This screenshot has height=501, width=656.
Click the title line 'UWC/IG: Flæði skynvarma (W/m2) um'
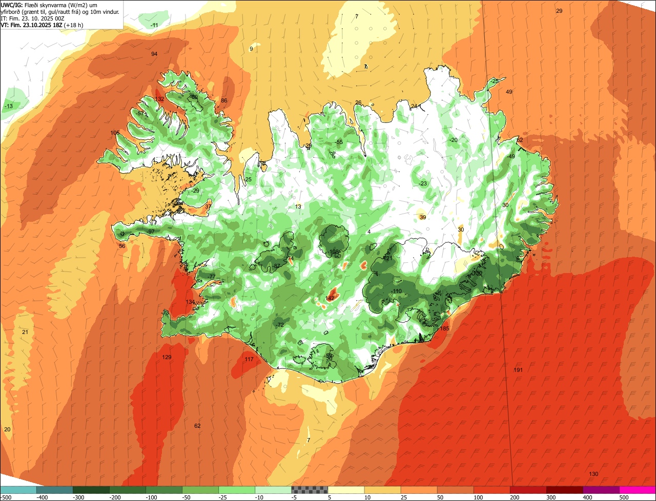pos(49,5)
